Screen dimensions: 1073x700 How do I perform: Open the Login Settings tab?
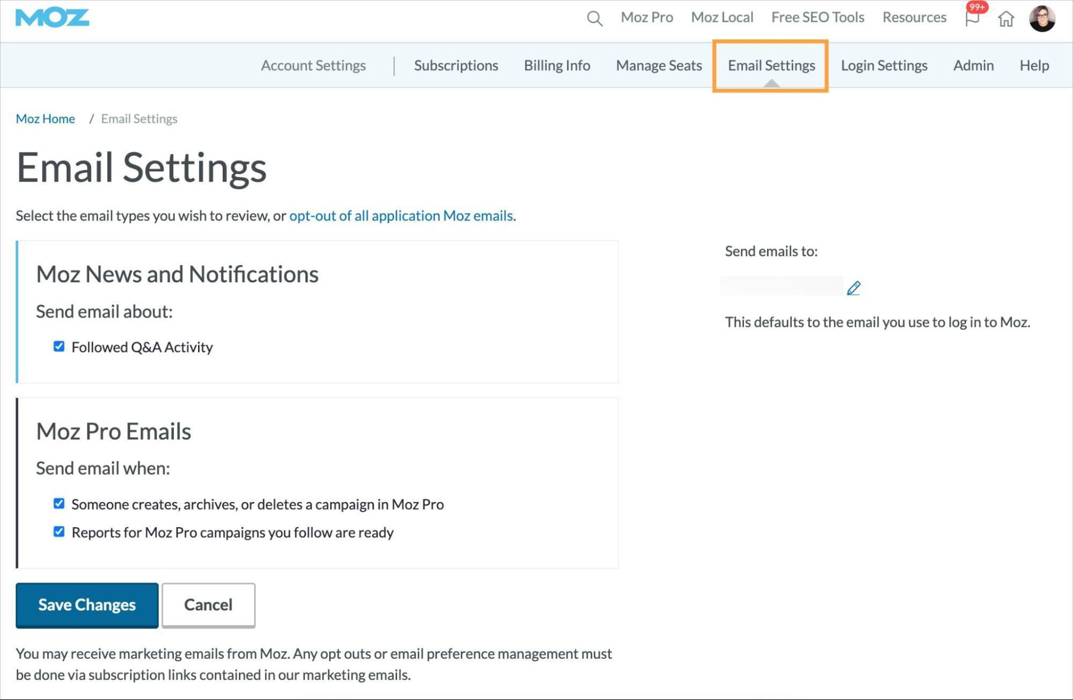[884, 65]
